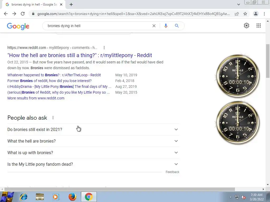Open "(serious)Bronies of Reddit" link
Viewport: 270px width, 202px height.
[x=59, y=92]
